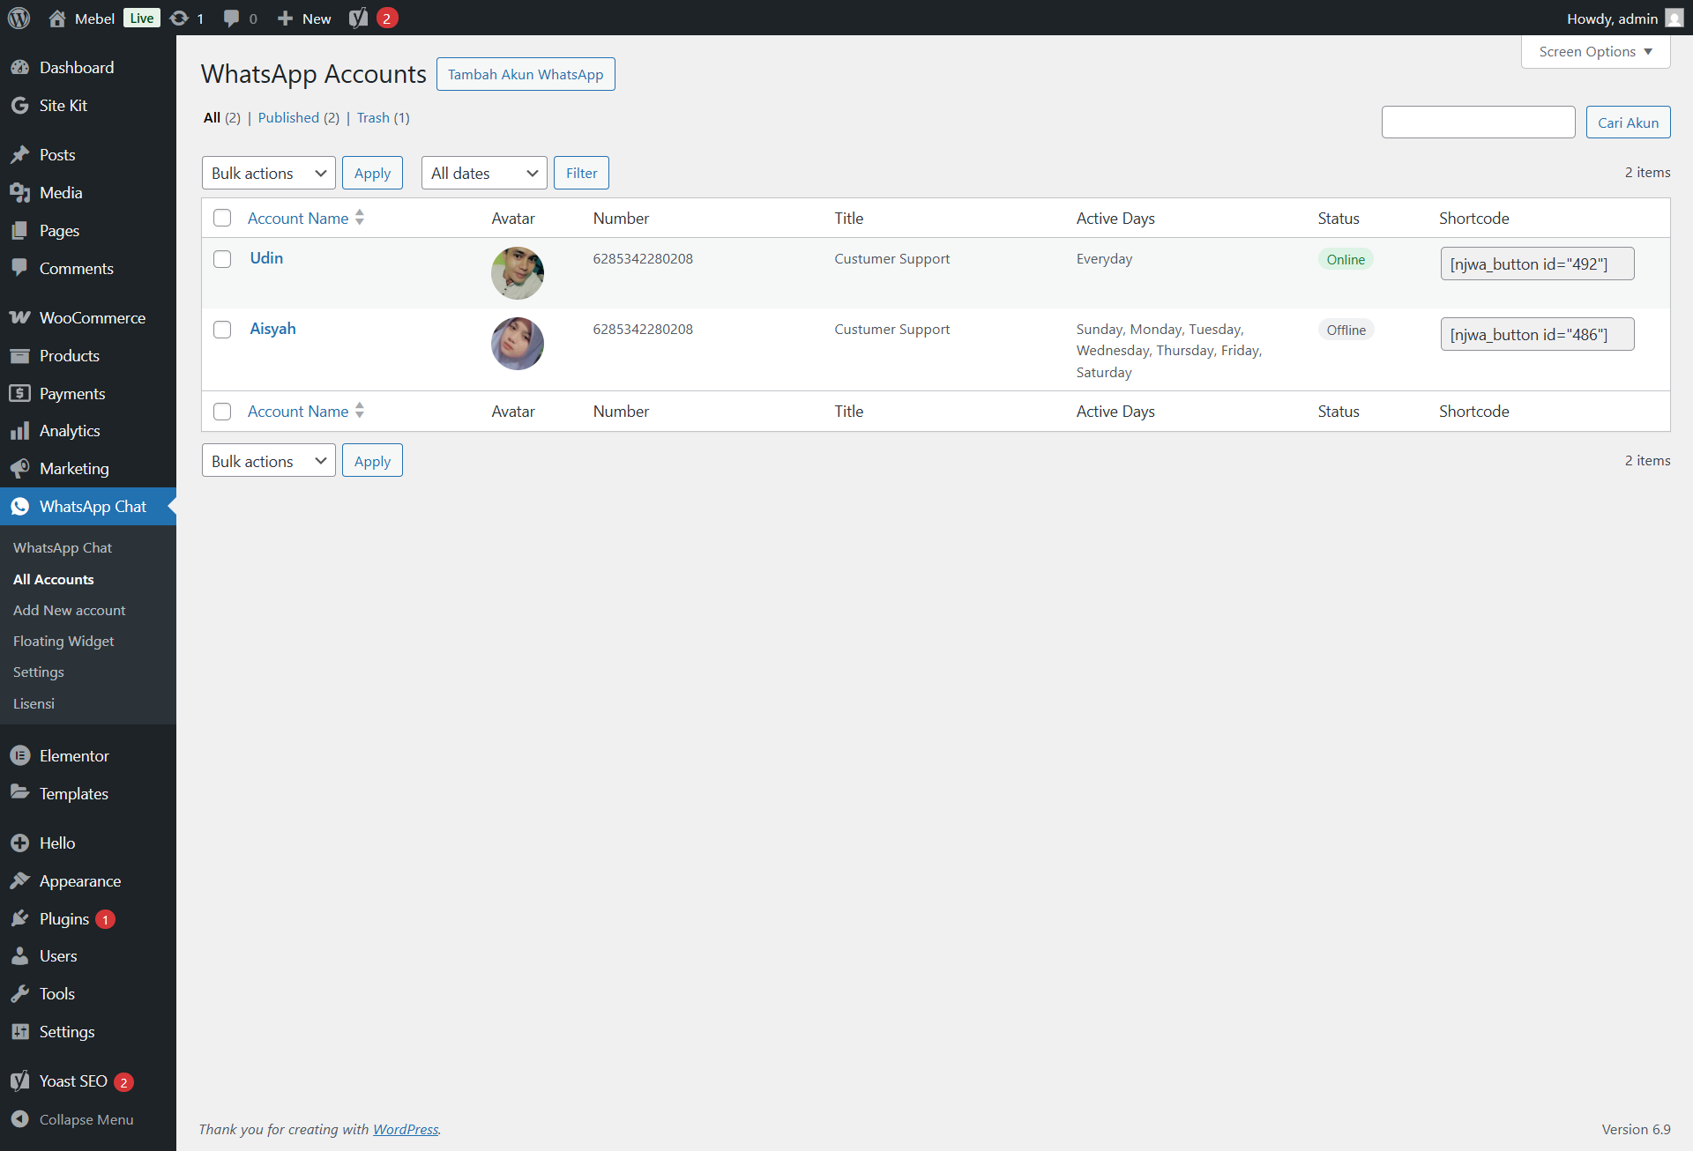Click the Tambah Akun WhatsApp button
1693x1151 pixels.
526,74
